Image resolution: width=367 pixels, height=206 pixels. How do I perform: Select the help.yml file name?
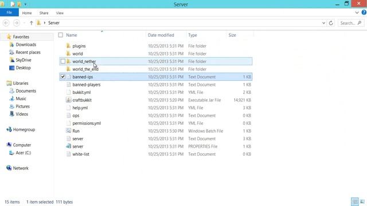(x=80, y=108)
